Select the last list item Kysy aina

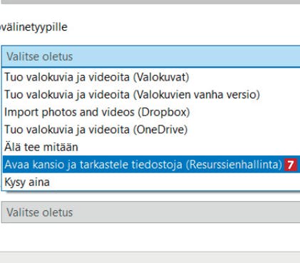(x=152, y=182)
